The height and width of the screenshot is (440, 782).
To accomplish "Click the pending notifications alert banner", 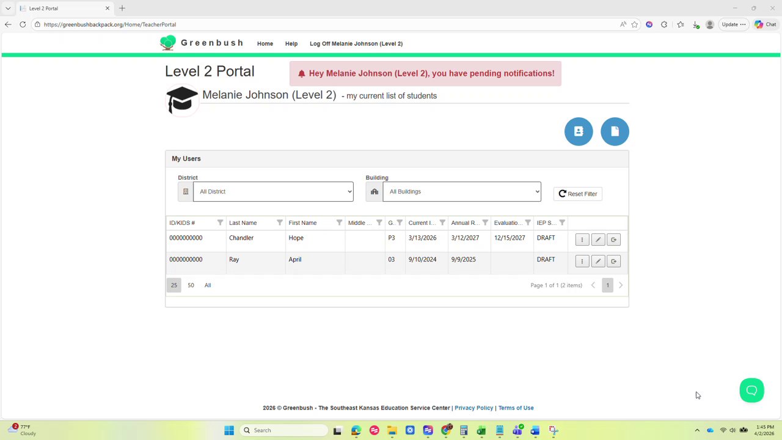I will (x=425, y=73).
